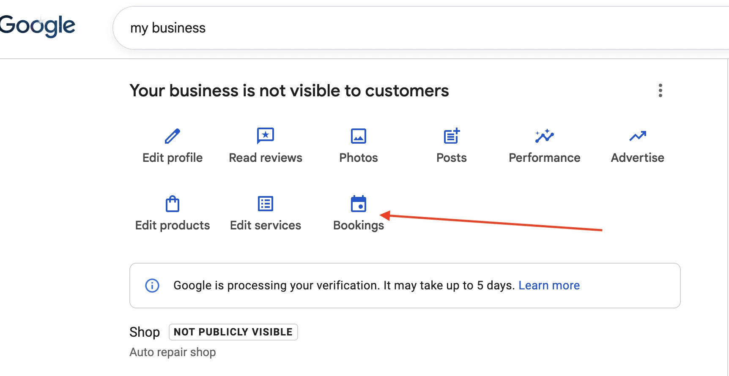Focus the search box containing my business
Screen dimensions: 729x376
(421, 28)
